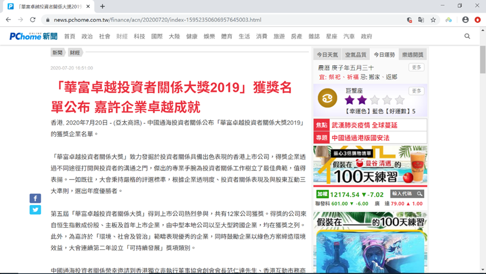Screen dimensions: 486x274
Task: Click the star rating for 巨蟹座
Action: click(x=375, y=100)
